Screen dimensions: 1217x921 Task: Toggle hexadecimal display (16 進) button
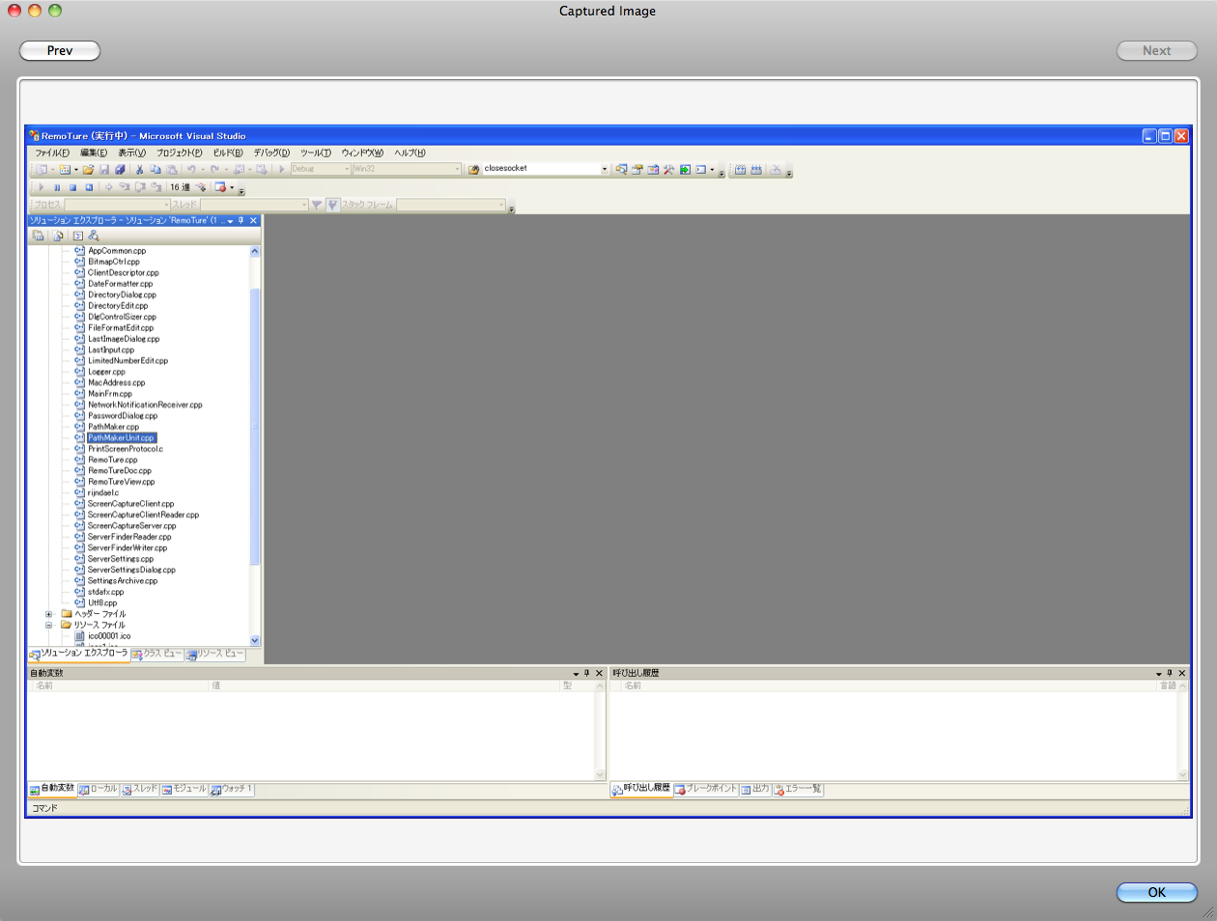click(180, 187)
